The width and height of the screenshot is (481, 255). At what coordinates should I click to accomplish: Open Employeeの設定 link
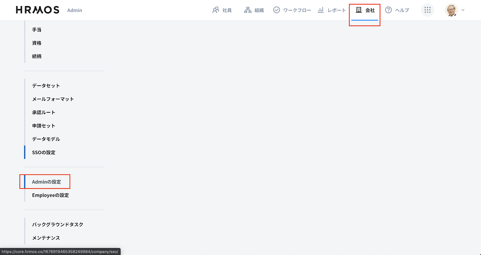[51, 195]
